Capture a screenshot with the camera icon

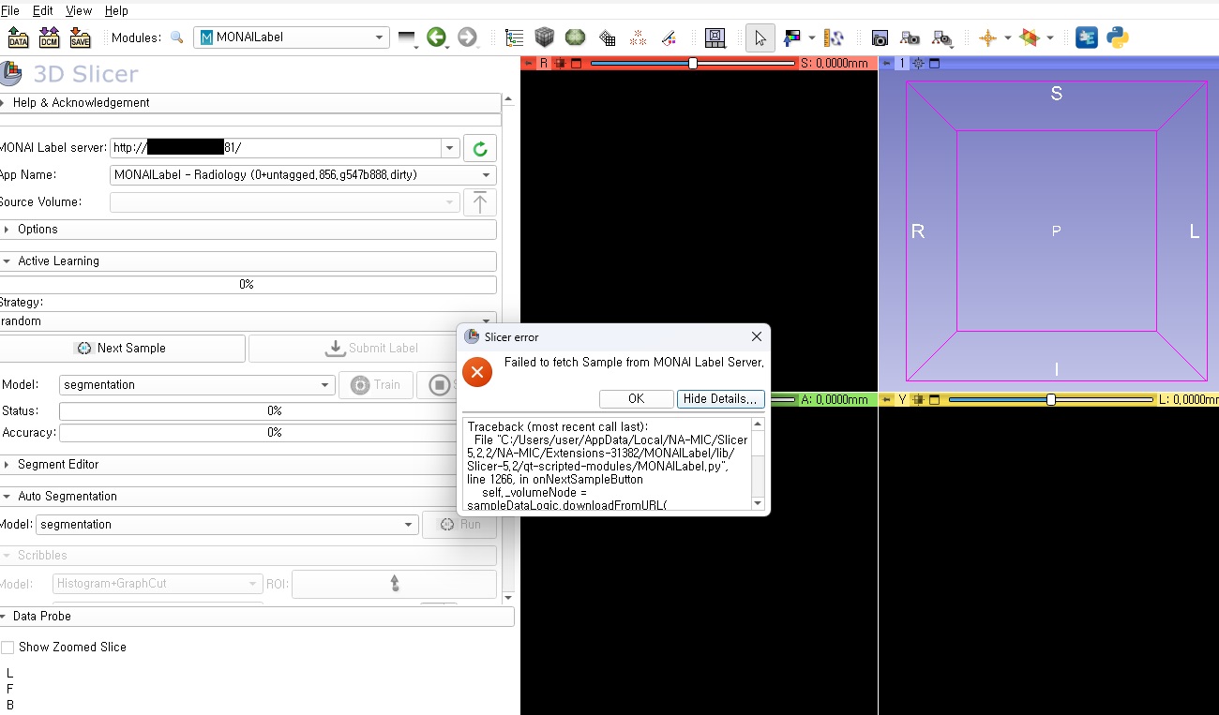[879, 37]
